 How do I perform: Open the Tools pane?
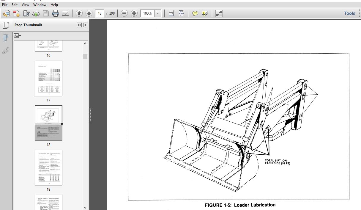click(x=349, y=13)
